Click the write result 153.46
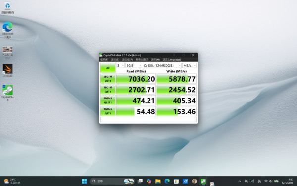Viewport: 297px width, 186px height. [x=176, y=111]
